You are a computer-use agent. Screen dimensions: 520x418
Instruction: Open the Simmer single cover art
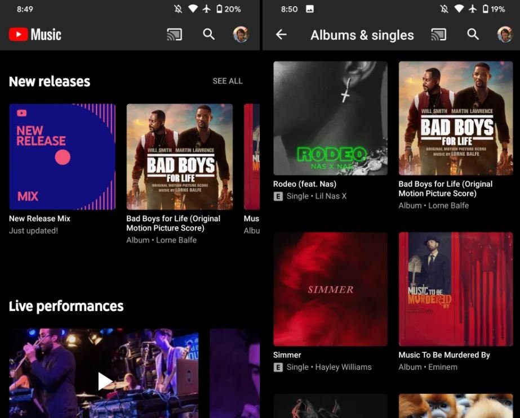click(x=330, y=289)
